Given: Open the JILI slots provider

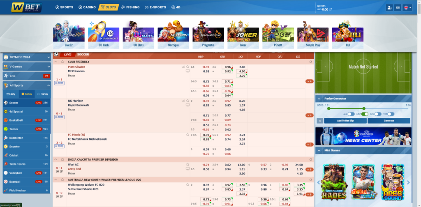Looking at the screenshot, I should 348,35.
